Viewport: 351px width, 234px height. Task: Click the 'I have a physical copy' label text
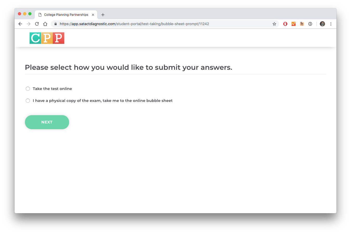(x=103, y=101)
